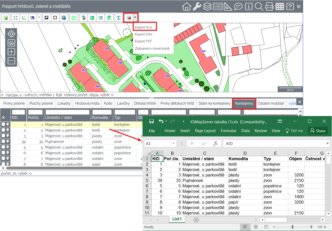The image size is (332, 231).
Task: Switch to the Lavičky tab
Action: [123, 103]
